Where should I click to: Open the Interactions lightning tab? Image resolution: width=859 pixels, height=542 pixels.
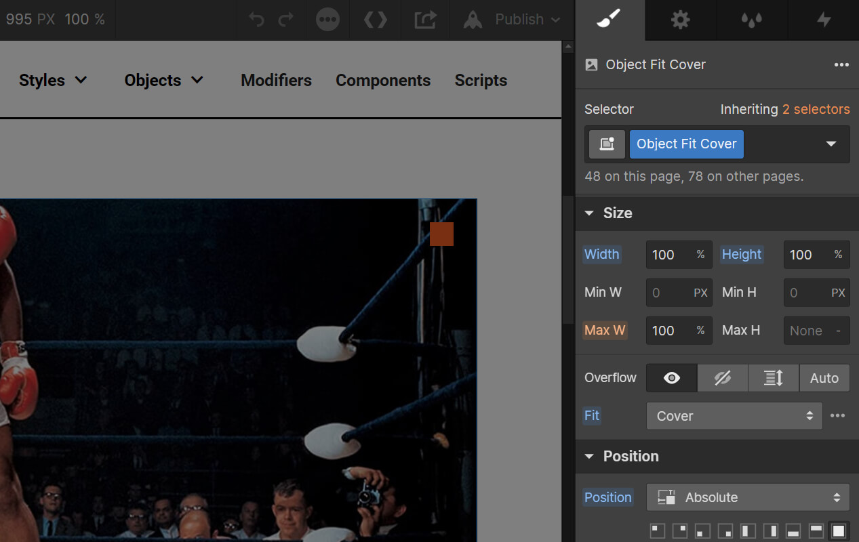point(824,20)
